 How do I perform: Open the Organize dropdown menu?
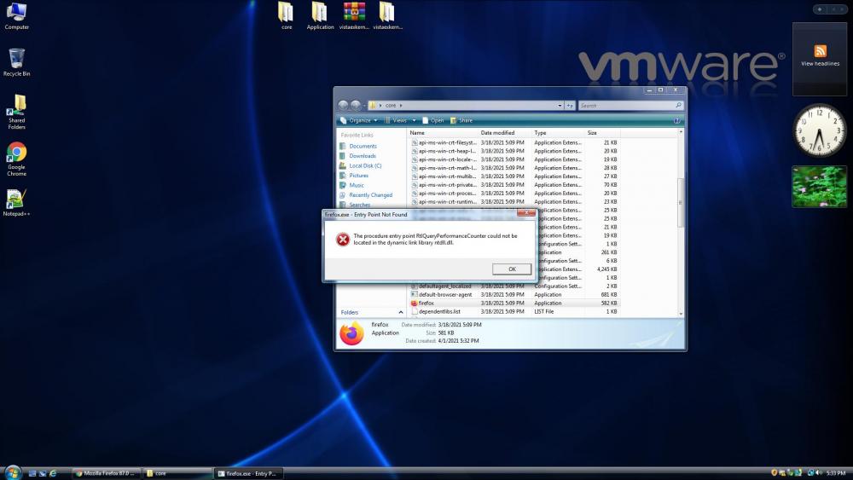[x=361, y=120]
